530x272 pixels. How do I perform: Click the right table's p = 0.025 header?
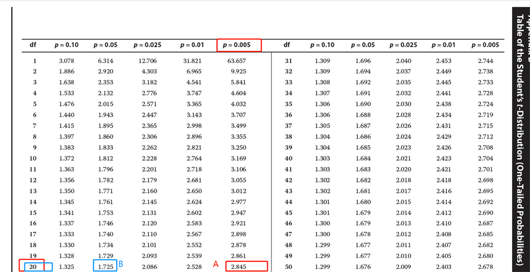tap(404, 45)
